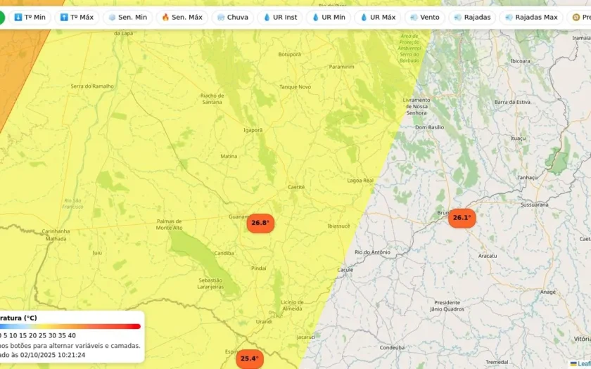Image resolution: width=591 pixels, height=369 pixels.
Task: Click the Tremedal town label
Action: (497, 362)
